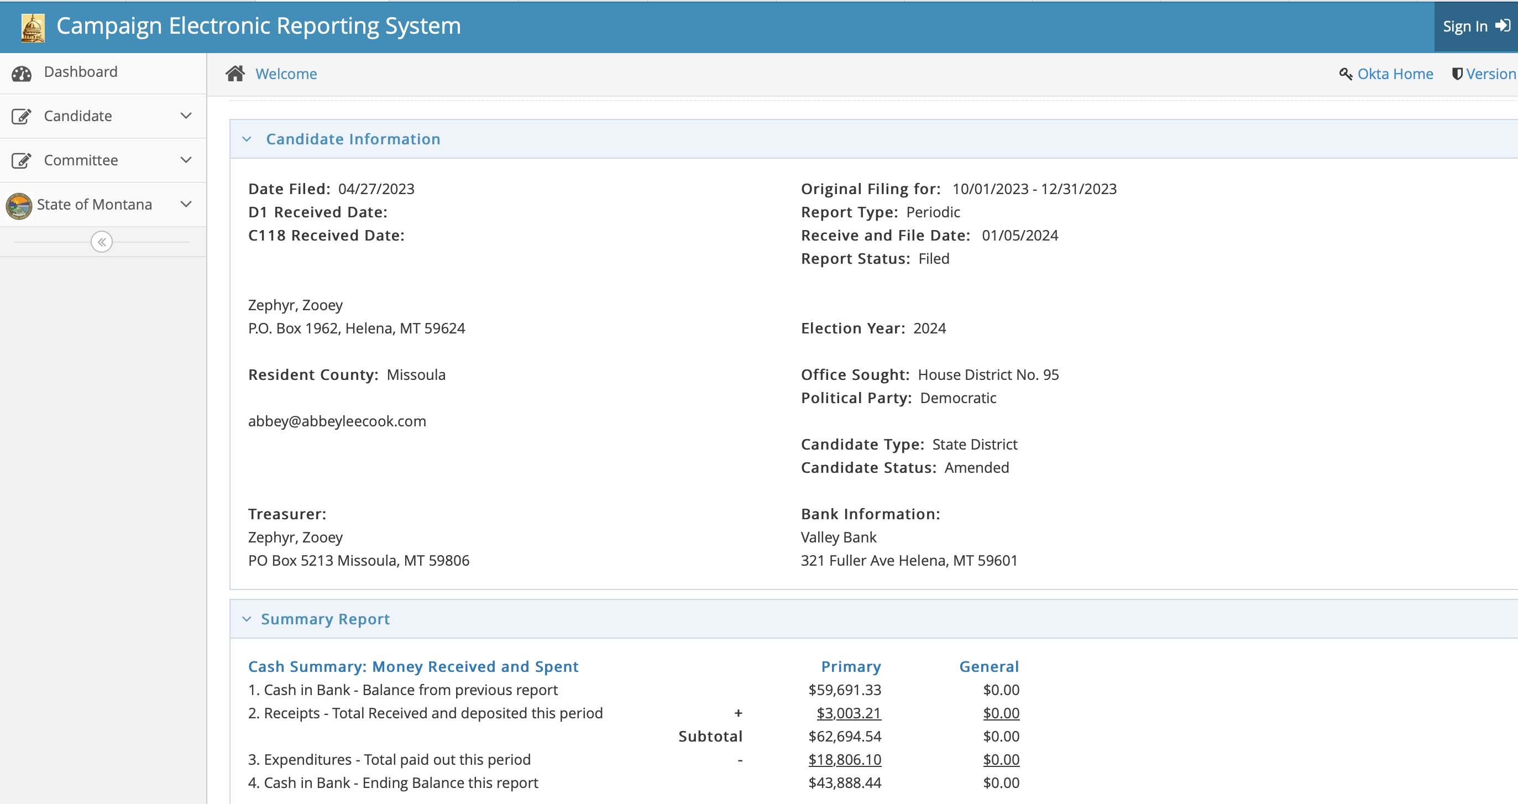The width and height of the screenshot is (1518, 804).
Task: Collapse the Summary Report section
Action: [x=247, y=619]
